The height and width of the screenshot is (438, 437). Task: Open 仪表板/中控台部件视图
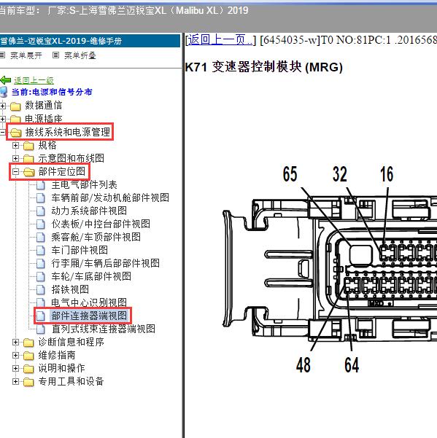point(101,224)
